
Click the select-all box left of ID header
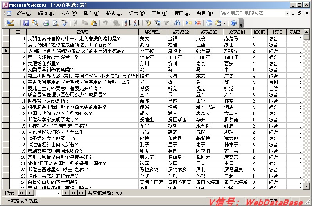6,32
